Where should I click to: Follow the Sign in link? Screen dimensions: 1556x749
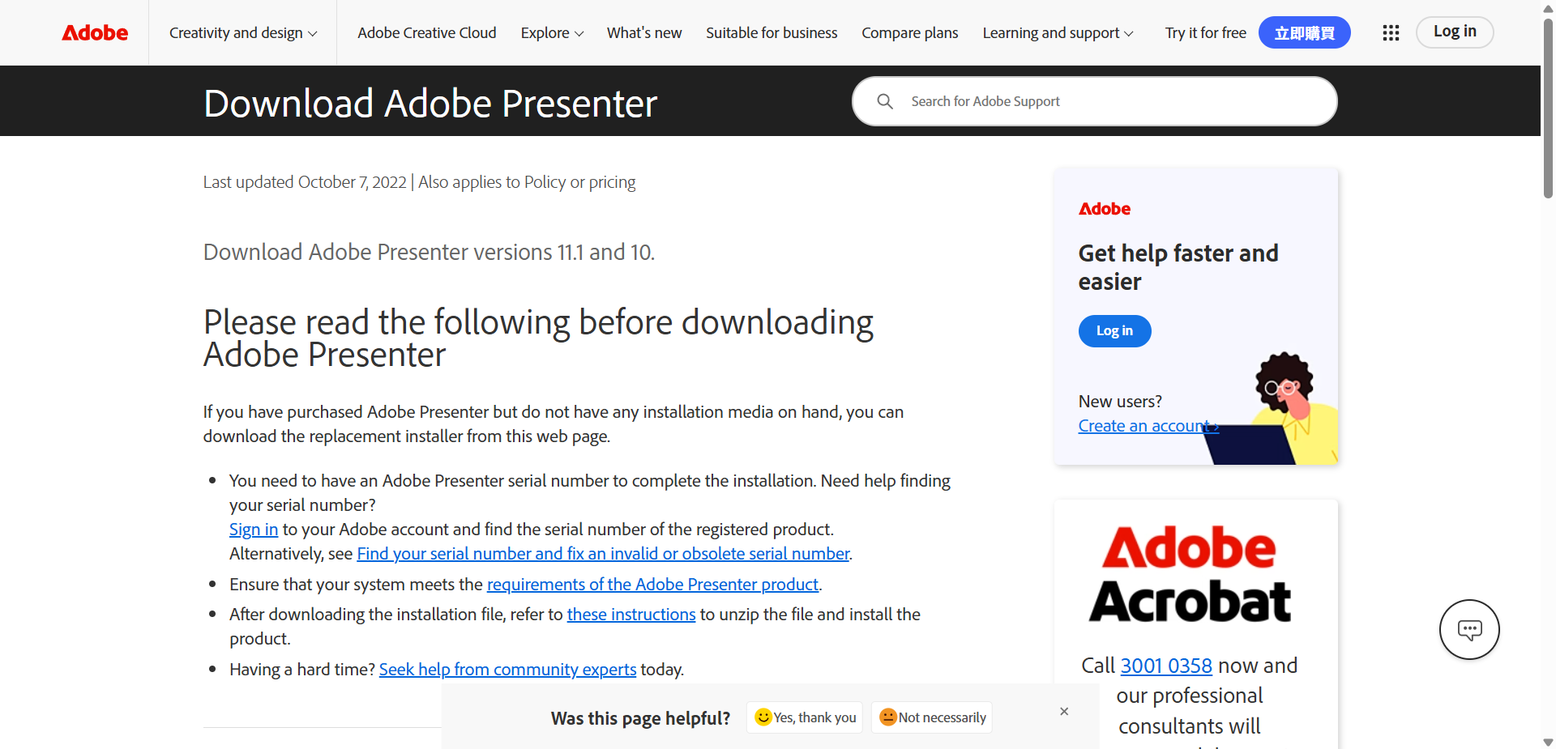coord(254,530)
